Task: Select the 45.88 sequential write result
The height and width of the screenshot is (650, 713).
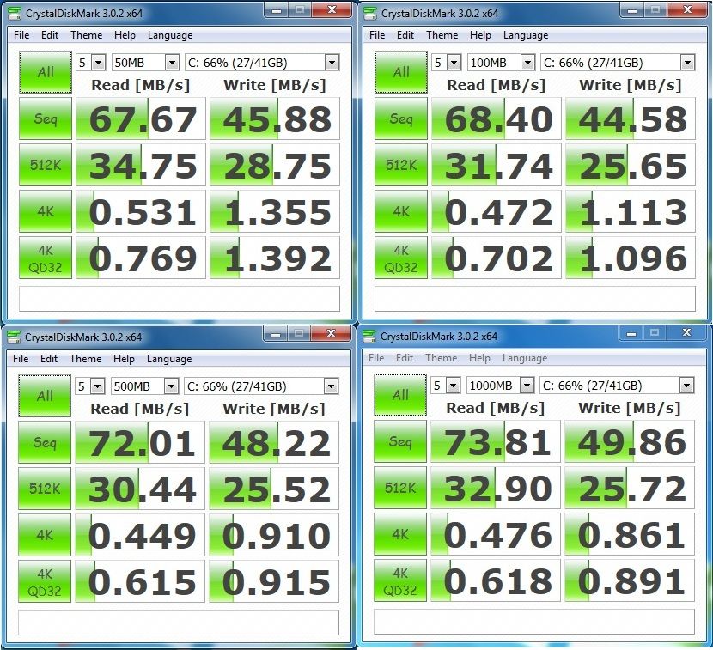Action: coord(275,118)
